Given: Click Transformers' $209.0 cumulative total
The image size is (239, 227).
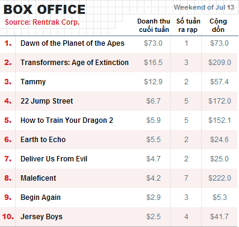Looking at the screenshot, I should (220, 63).
